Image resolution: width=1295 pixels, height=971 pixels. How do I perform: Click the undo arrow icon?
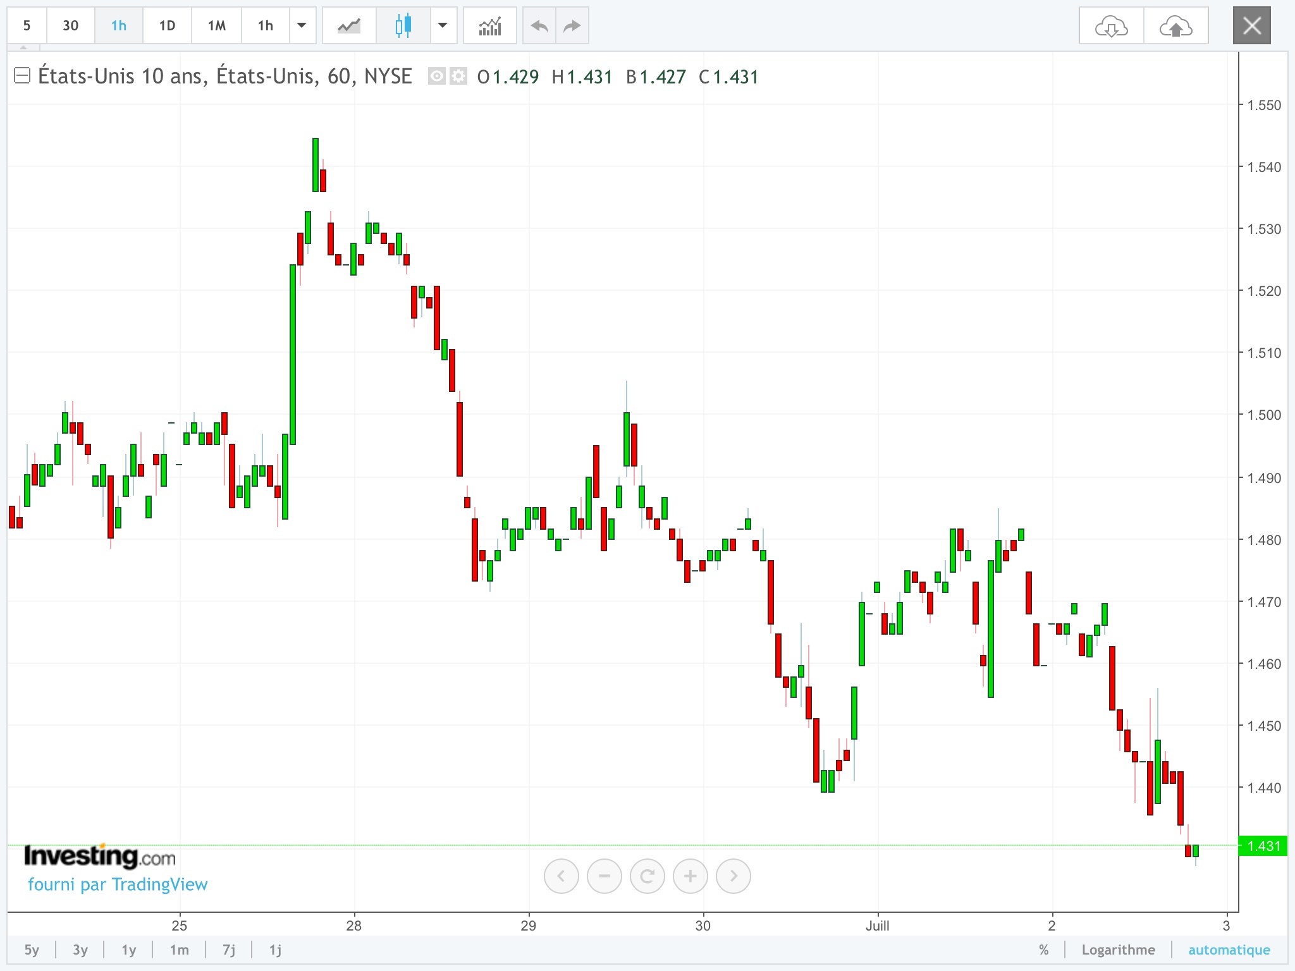pyautogui.click(x=539, y=26)
